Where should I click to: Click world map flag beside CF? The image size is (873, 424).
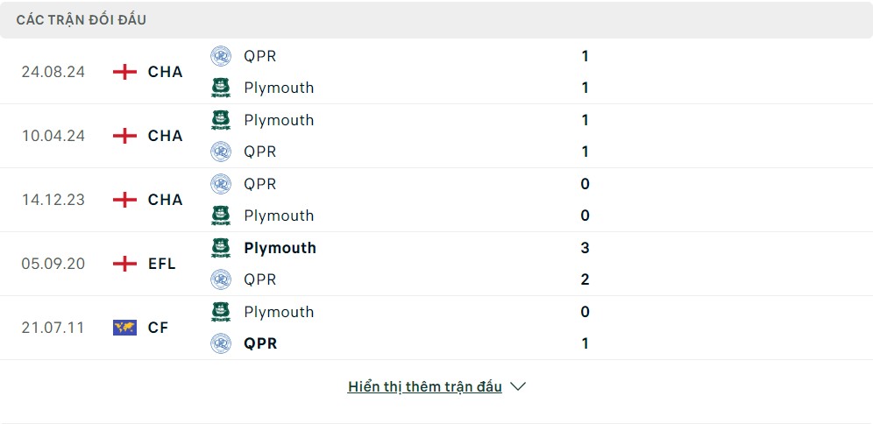pyautogui.click(x=124, y=328)
